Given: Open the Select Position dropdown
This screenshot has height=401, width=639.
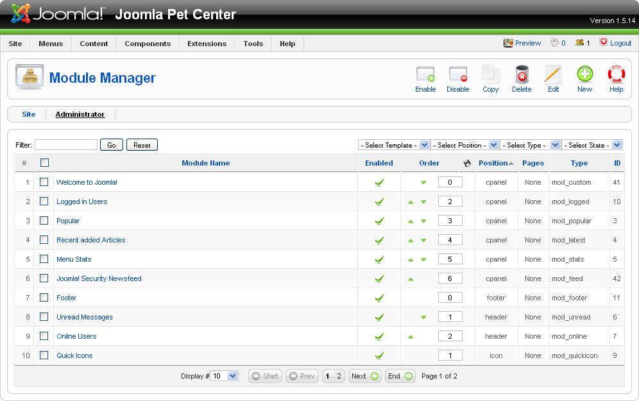Looking at the screenshot, I should click(464, 145).
